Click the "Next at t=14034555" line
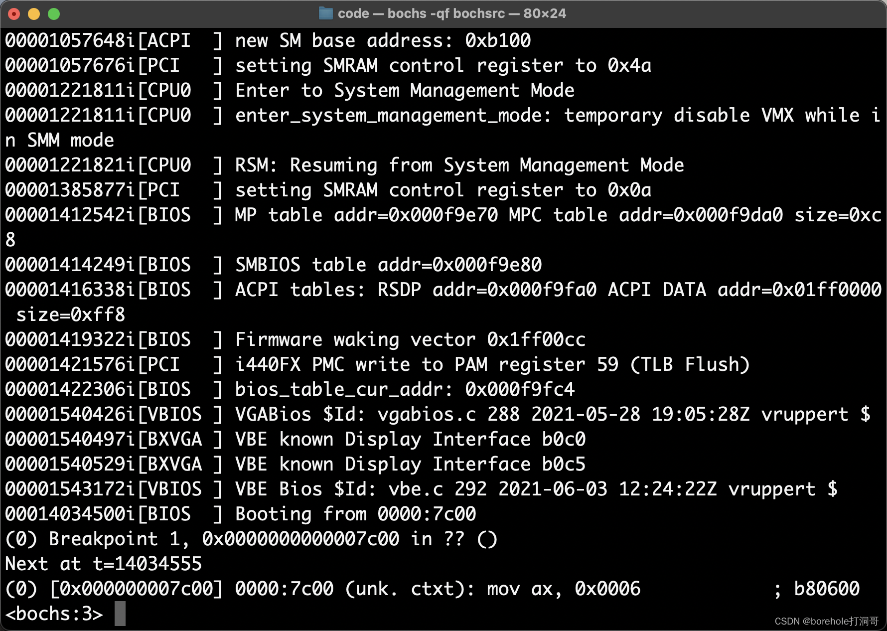Image resolution: width=887 pixels, height=631 pixels. point(103,564)
